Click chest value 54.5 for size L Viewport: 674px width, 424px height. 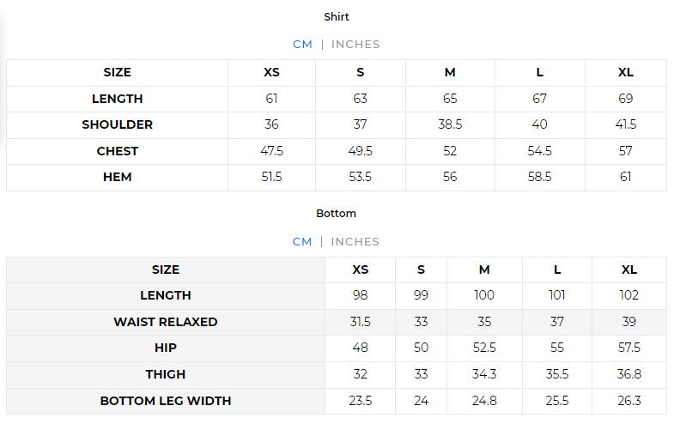(539, 151)
